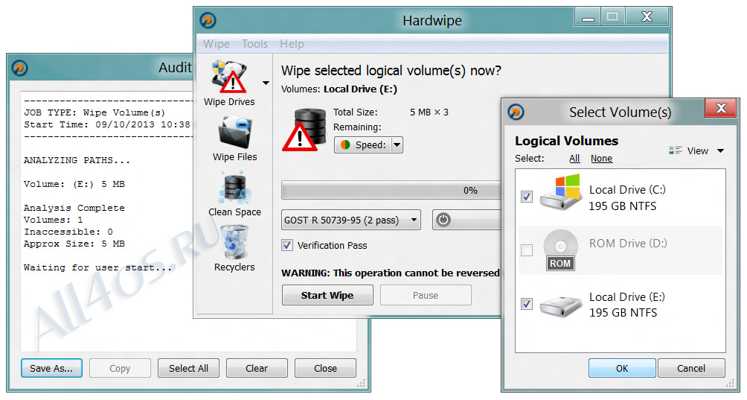
Task: Click the View list layout icon
Action: click(675, 150)
